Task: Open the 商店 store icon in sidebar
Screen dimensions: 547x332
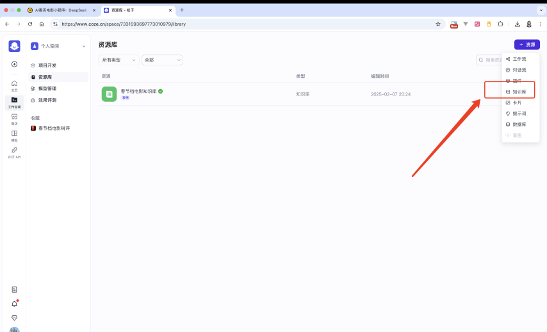Action: 14,119
